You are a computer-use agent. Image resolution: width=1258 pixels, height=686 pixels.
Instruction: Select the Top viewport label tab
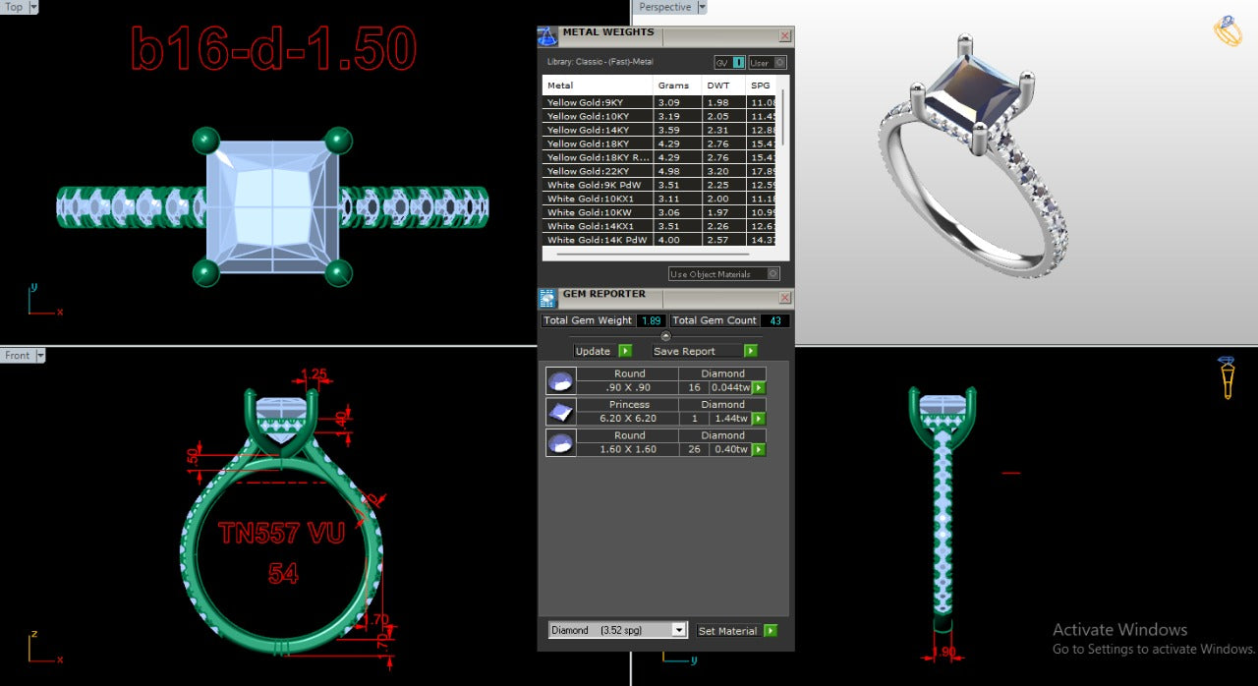(x=14, y=7)
